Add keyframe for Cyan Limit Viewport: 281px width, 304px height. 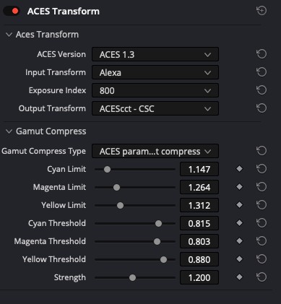(239, 169)
